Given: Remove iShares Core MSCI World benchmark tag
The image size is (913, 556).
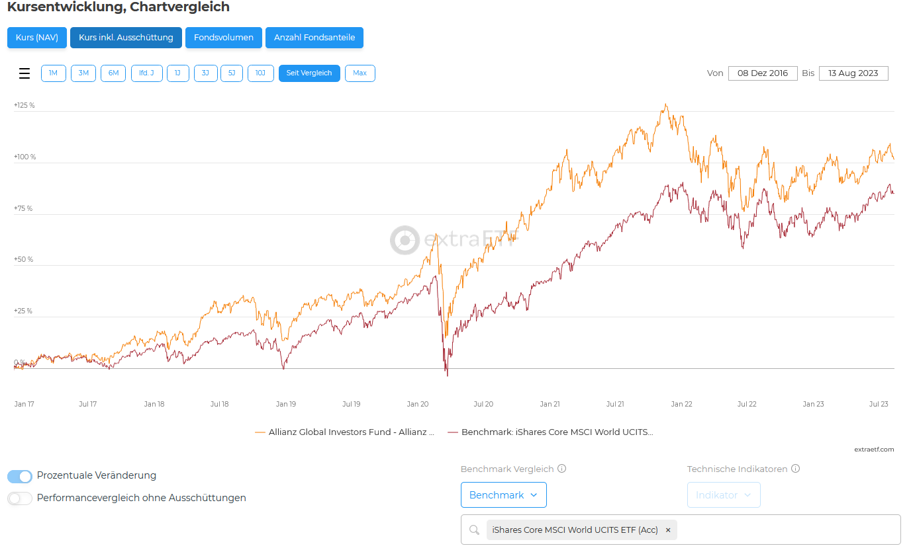Looking at the screenshot, I should coord(668,530).
